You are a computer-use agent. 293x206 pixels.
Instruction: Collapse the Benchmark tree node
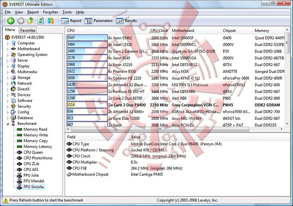tap(8, 124)
